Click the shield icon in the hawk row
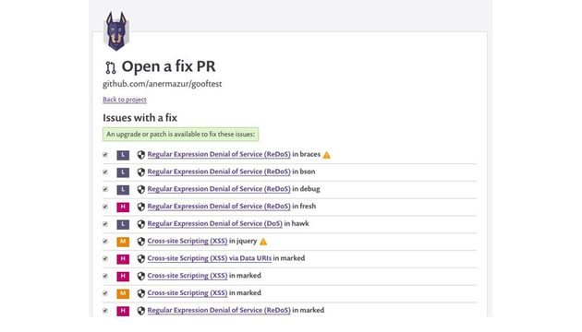 point(140,224)
